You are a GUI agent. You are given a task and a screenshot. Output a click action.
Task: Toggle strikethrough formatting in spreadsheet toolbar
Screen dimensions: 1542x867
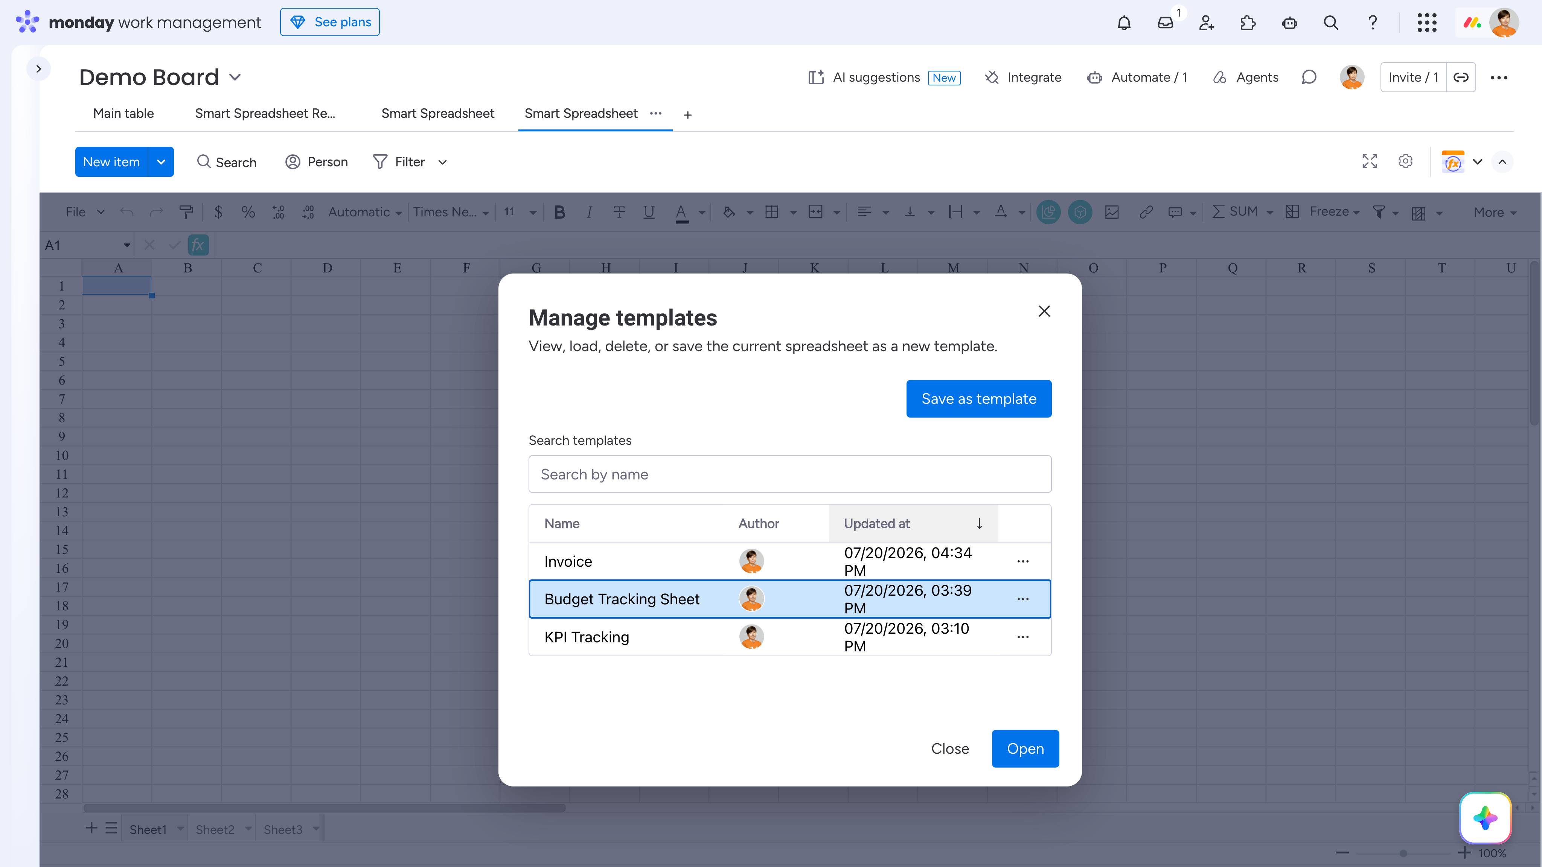(x=619, y=212)
